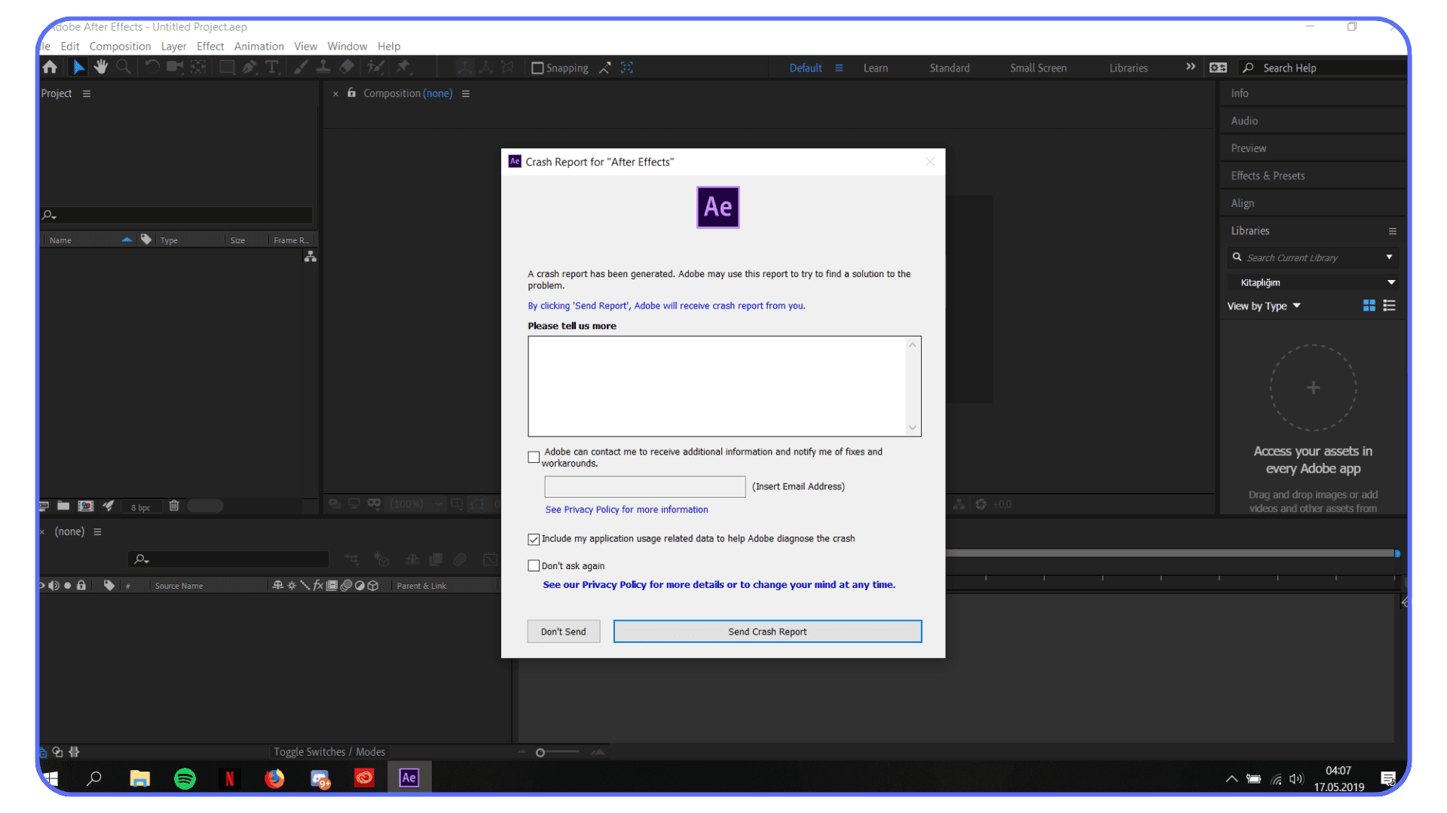Open the Privacy Policy link
The width and height of the screenshot is (1447, 813).
pos(626,509)
